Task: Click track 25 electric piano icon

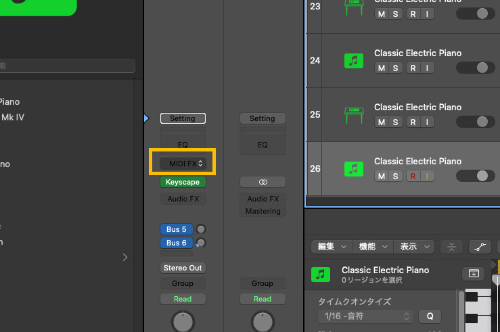Action: tap(354, 115)
